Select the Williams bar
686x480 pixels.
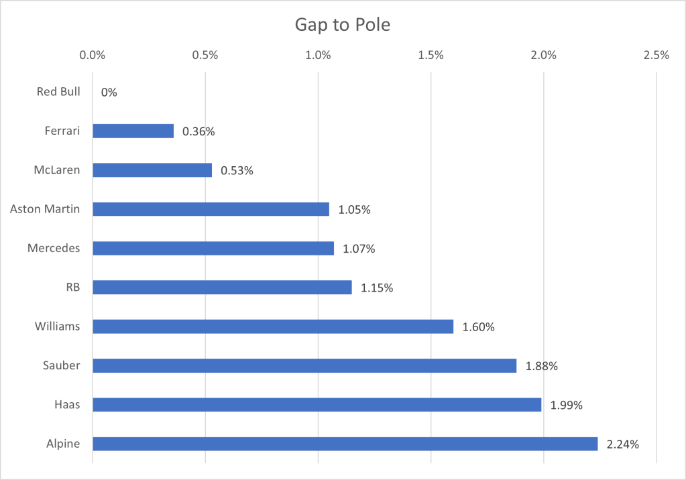(x=273, y=326)
